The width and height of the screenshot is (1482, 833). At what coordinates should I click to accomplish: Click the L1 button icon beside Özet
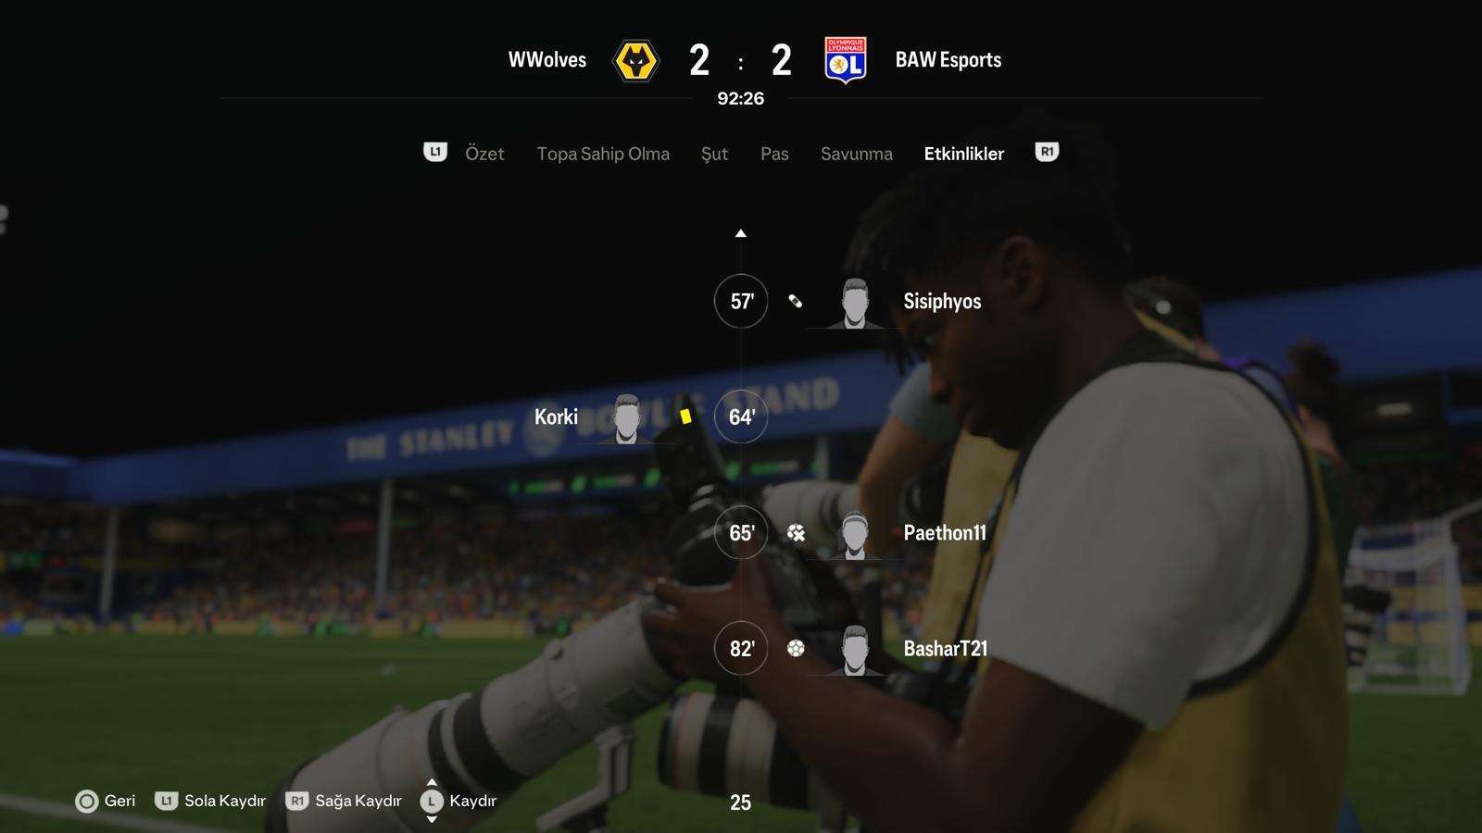point(435,152)
